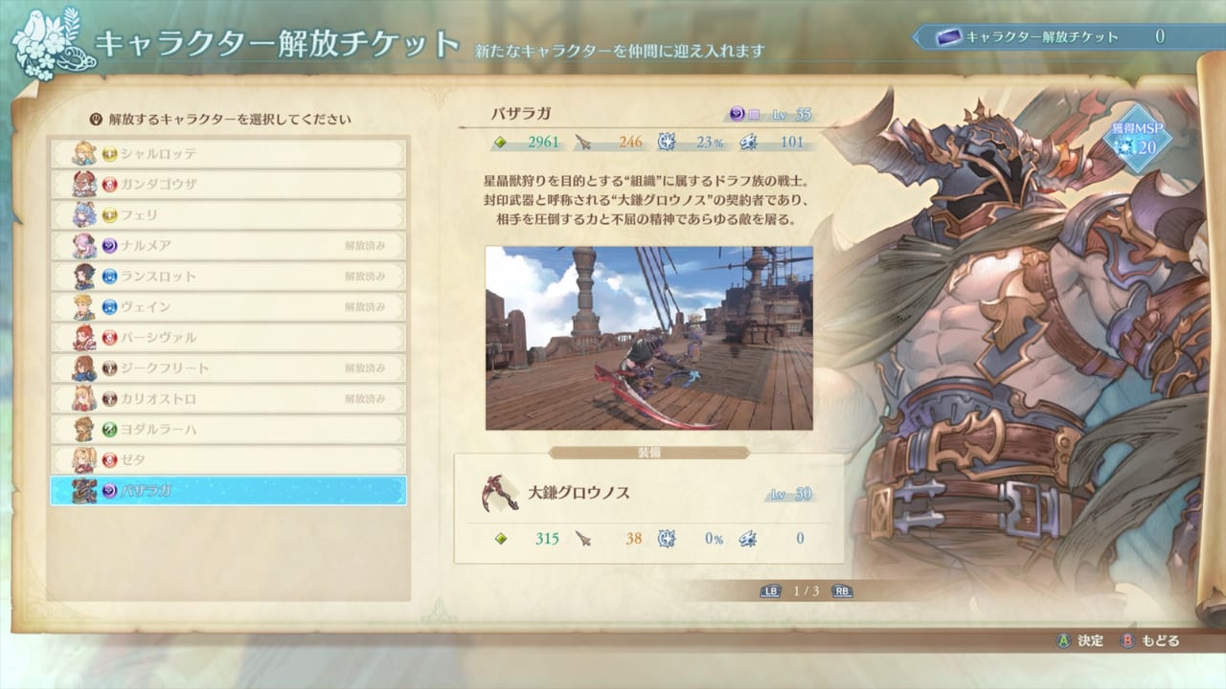Image resolution: width=1226 pixels, height=689 pixels.
Task: Click the critical rate icon next to 23%
Action: 667,143
